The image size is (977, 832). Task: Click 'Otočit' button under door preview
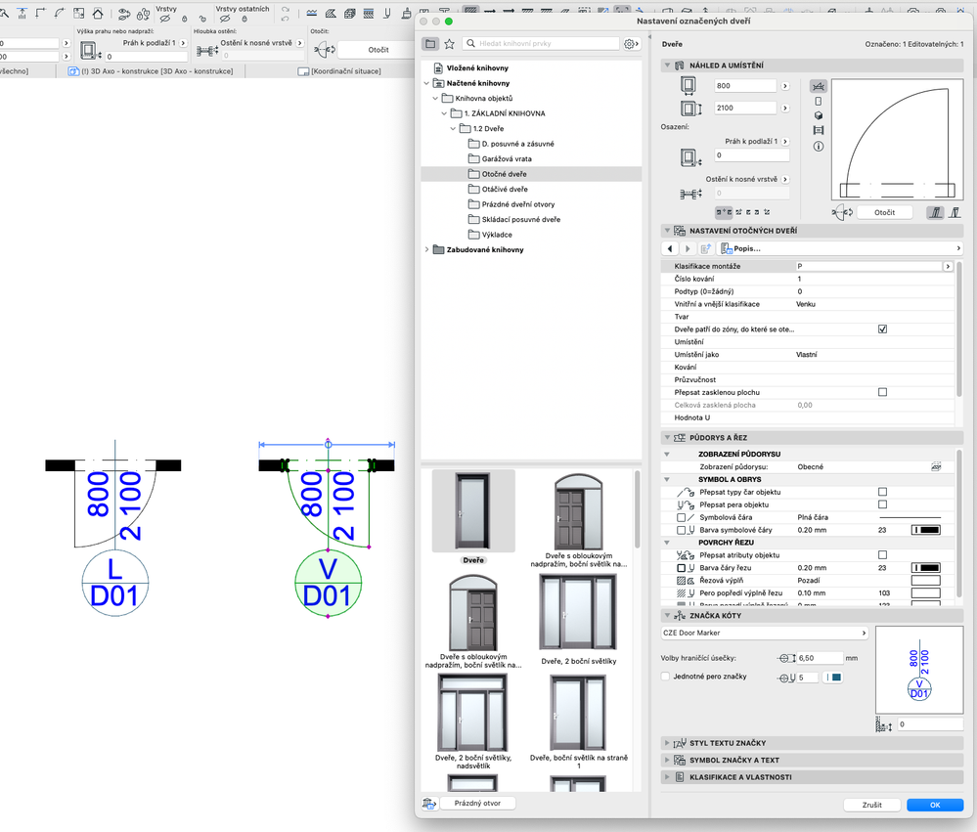884,212
